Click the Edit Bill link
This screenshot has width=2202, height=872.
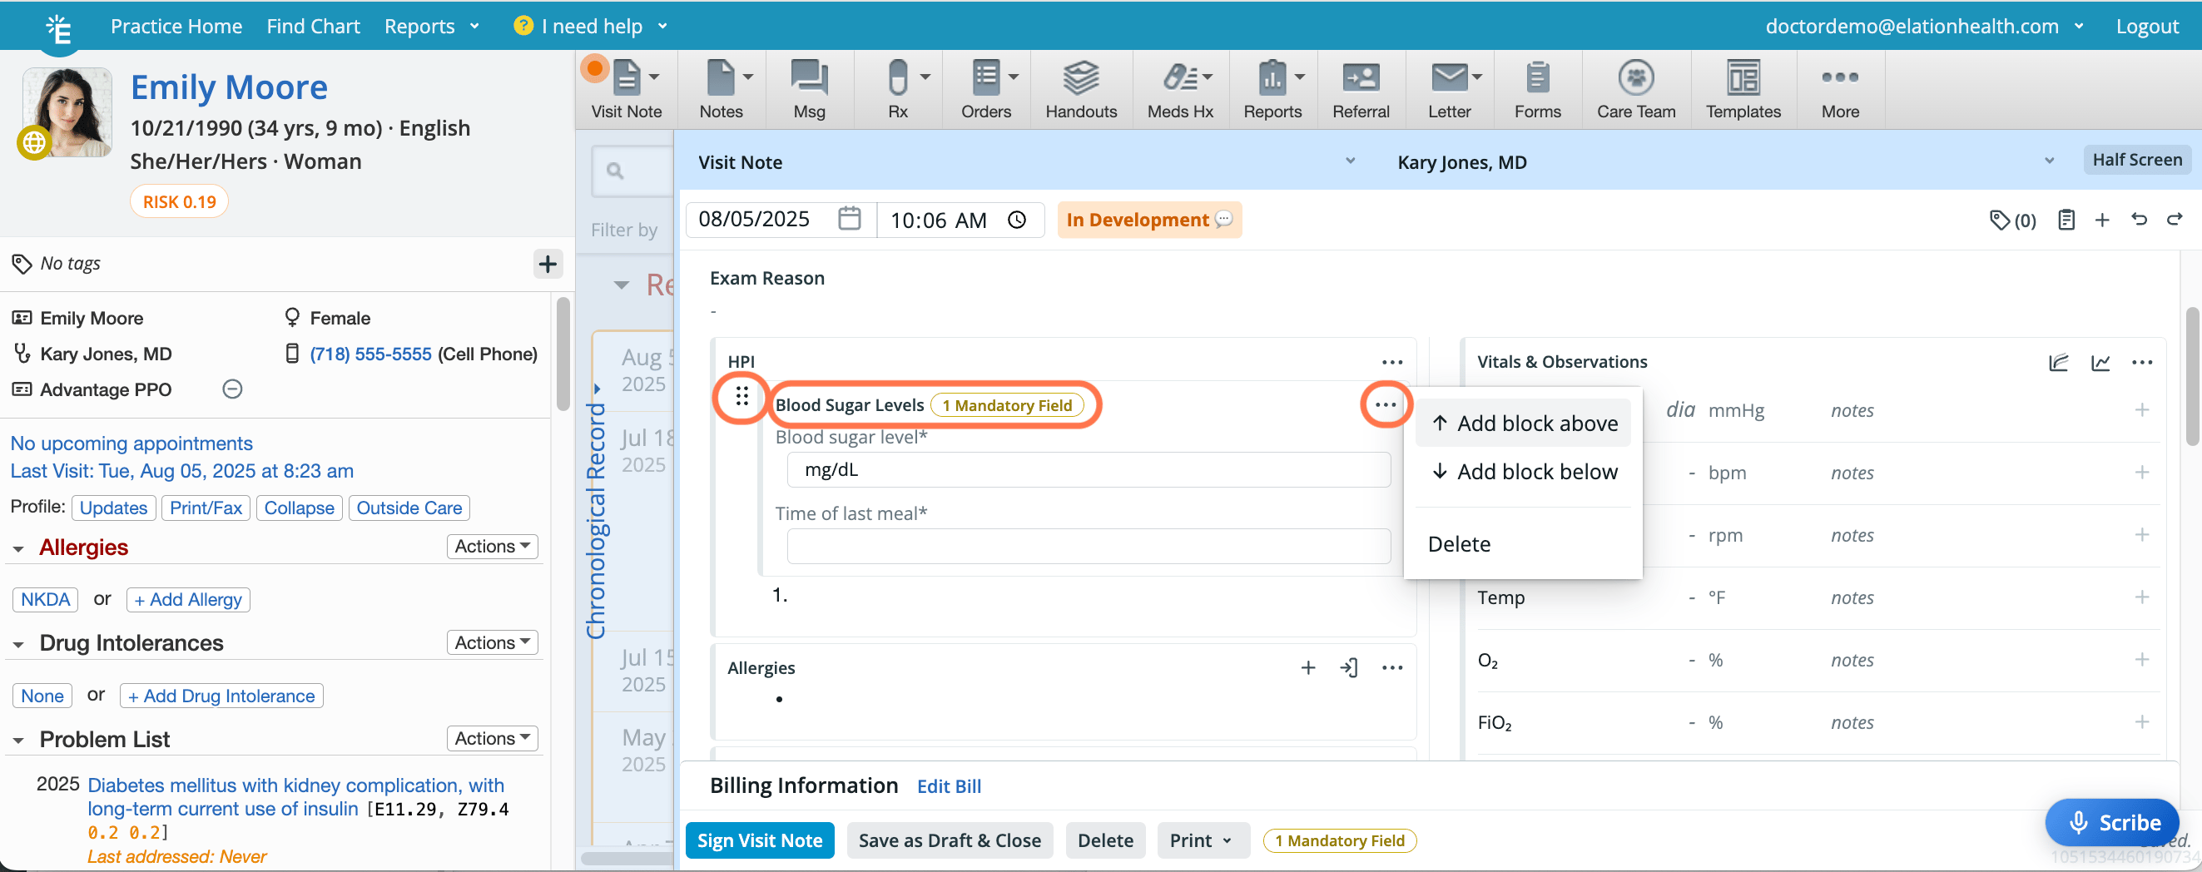pyautogui.click(x=948, y=786)
